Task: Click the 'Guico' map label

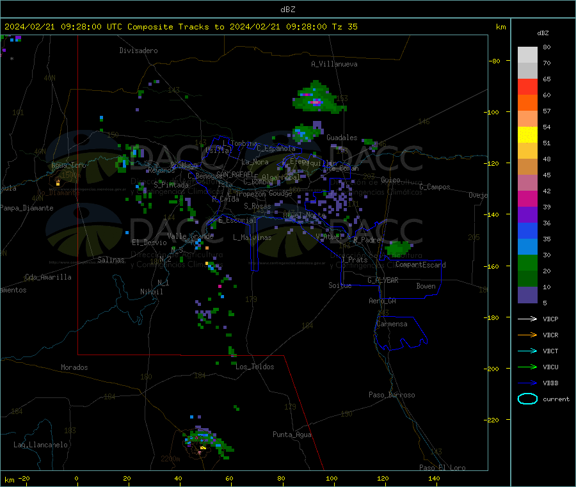Action: [390, 180]
